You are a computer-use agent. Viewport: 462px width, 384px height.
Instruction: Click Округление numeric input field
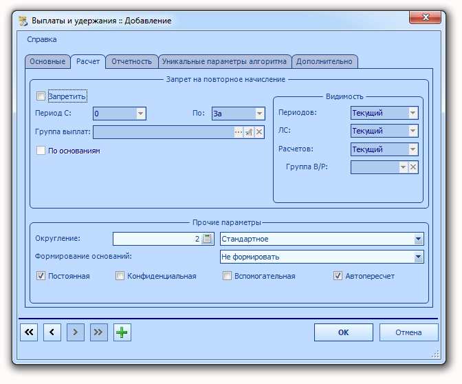pyautogui.click(x=157, y=239)
